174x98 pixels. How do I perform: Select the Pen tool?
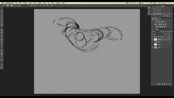pyautogui.click(x=2, y=44)
